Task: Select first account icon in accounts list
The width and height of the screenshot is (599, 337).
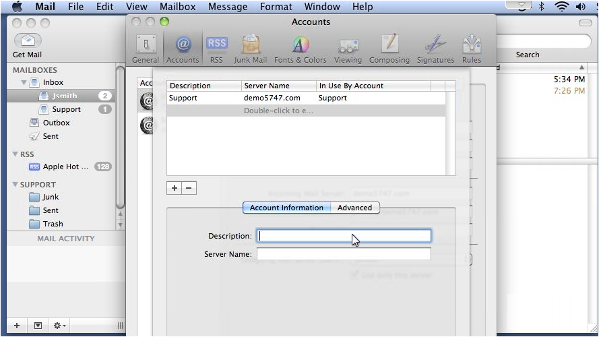Action: pyautogui.click(x=146, y=101)
